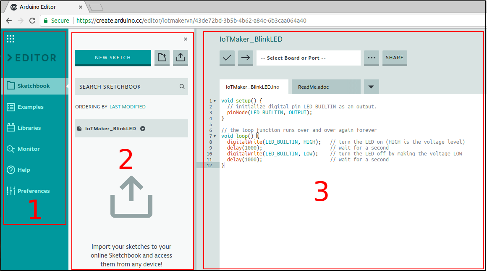487x271 pixels.
Task: Click the Preferences sliders icon
Action: pos(11,190)
